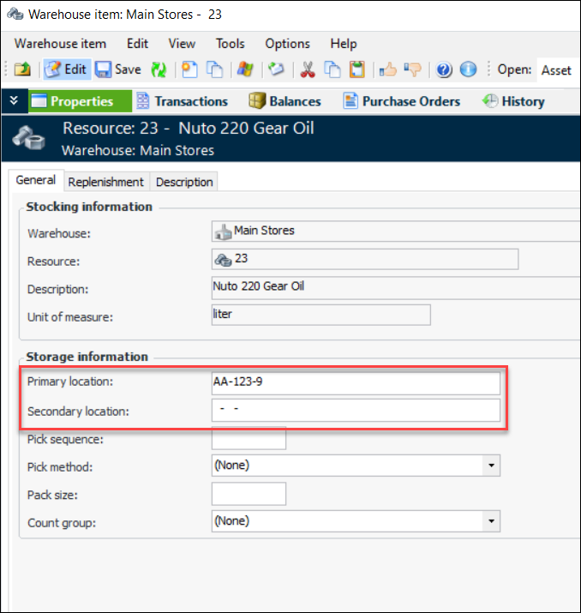Open the Tools menu
Image resolution: width=581 pixels, height=613 pixels.
(231, 44)
